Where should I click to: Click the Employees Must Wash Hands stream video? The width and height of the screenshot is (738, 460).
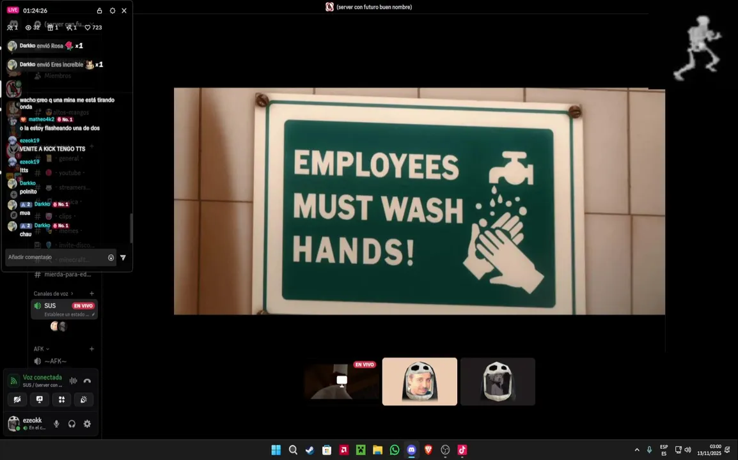tap(420, 201)
